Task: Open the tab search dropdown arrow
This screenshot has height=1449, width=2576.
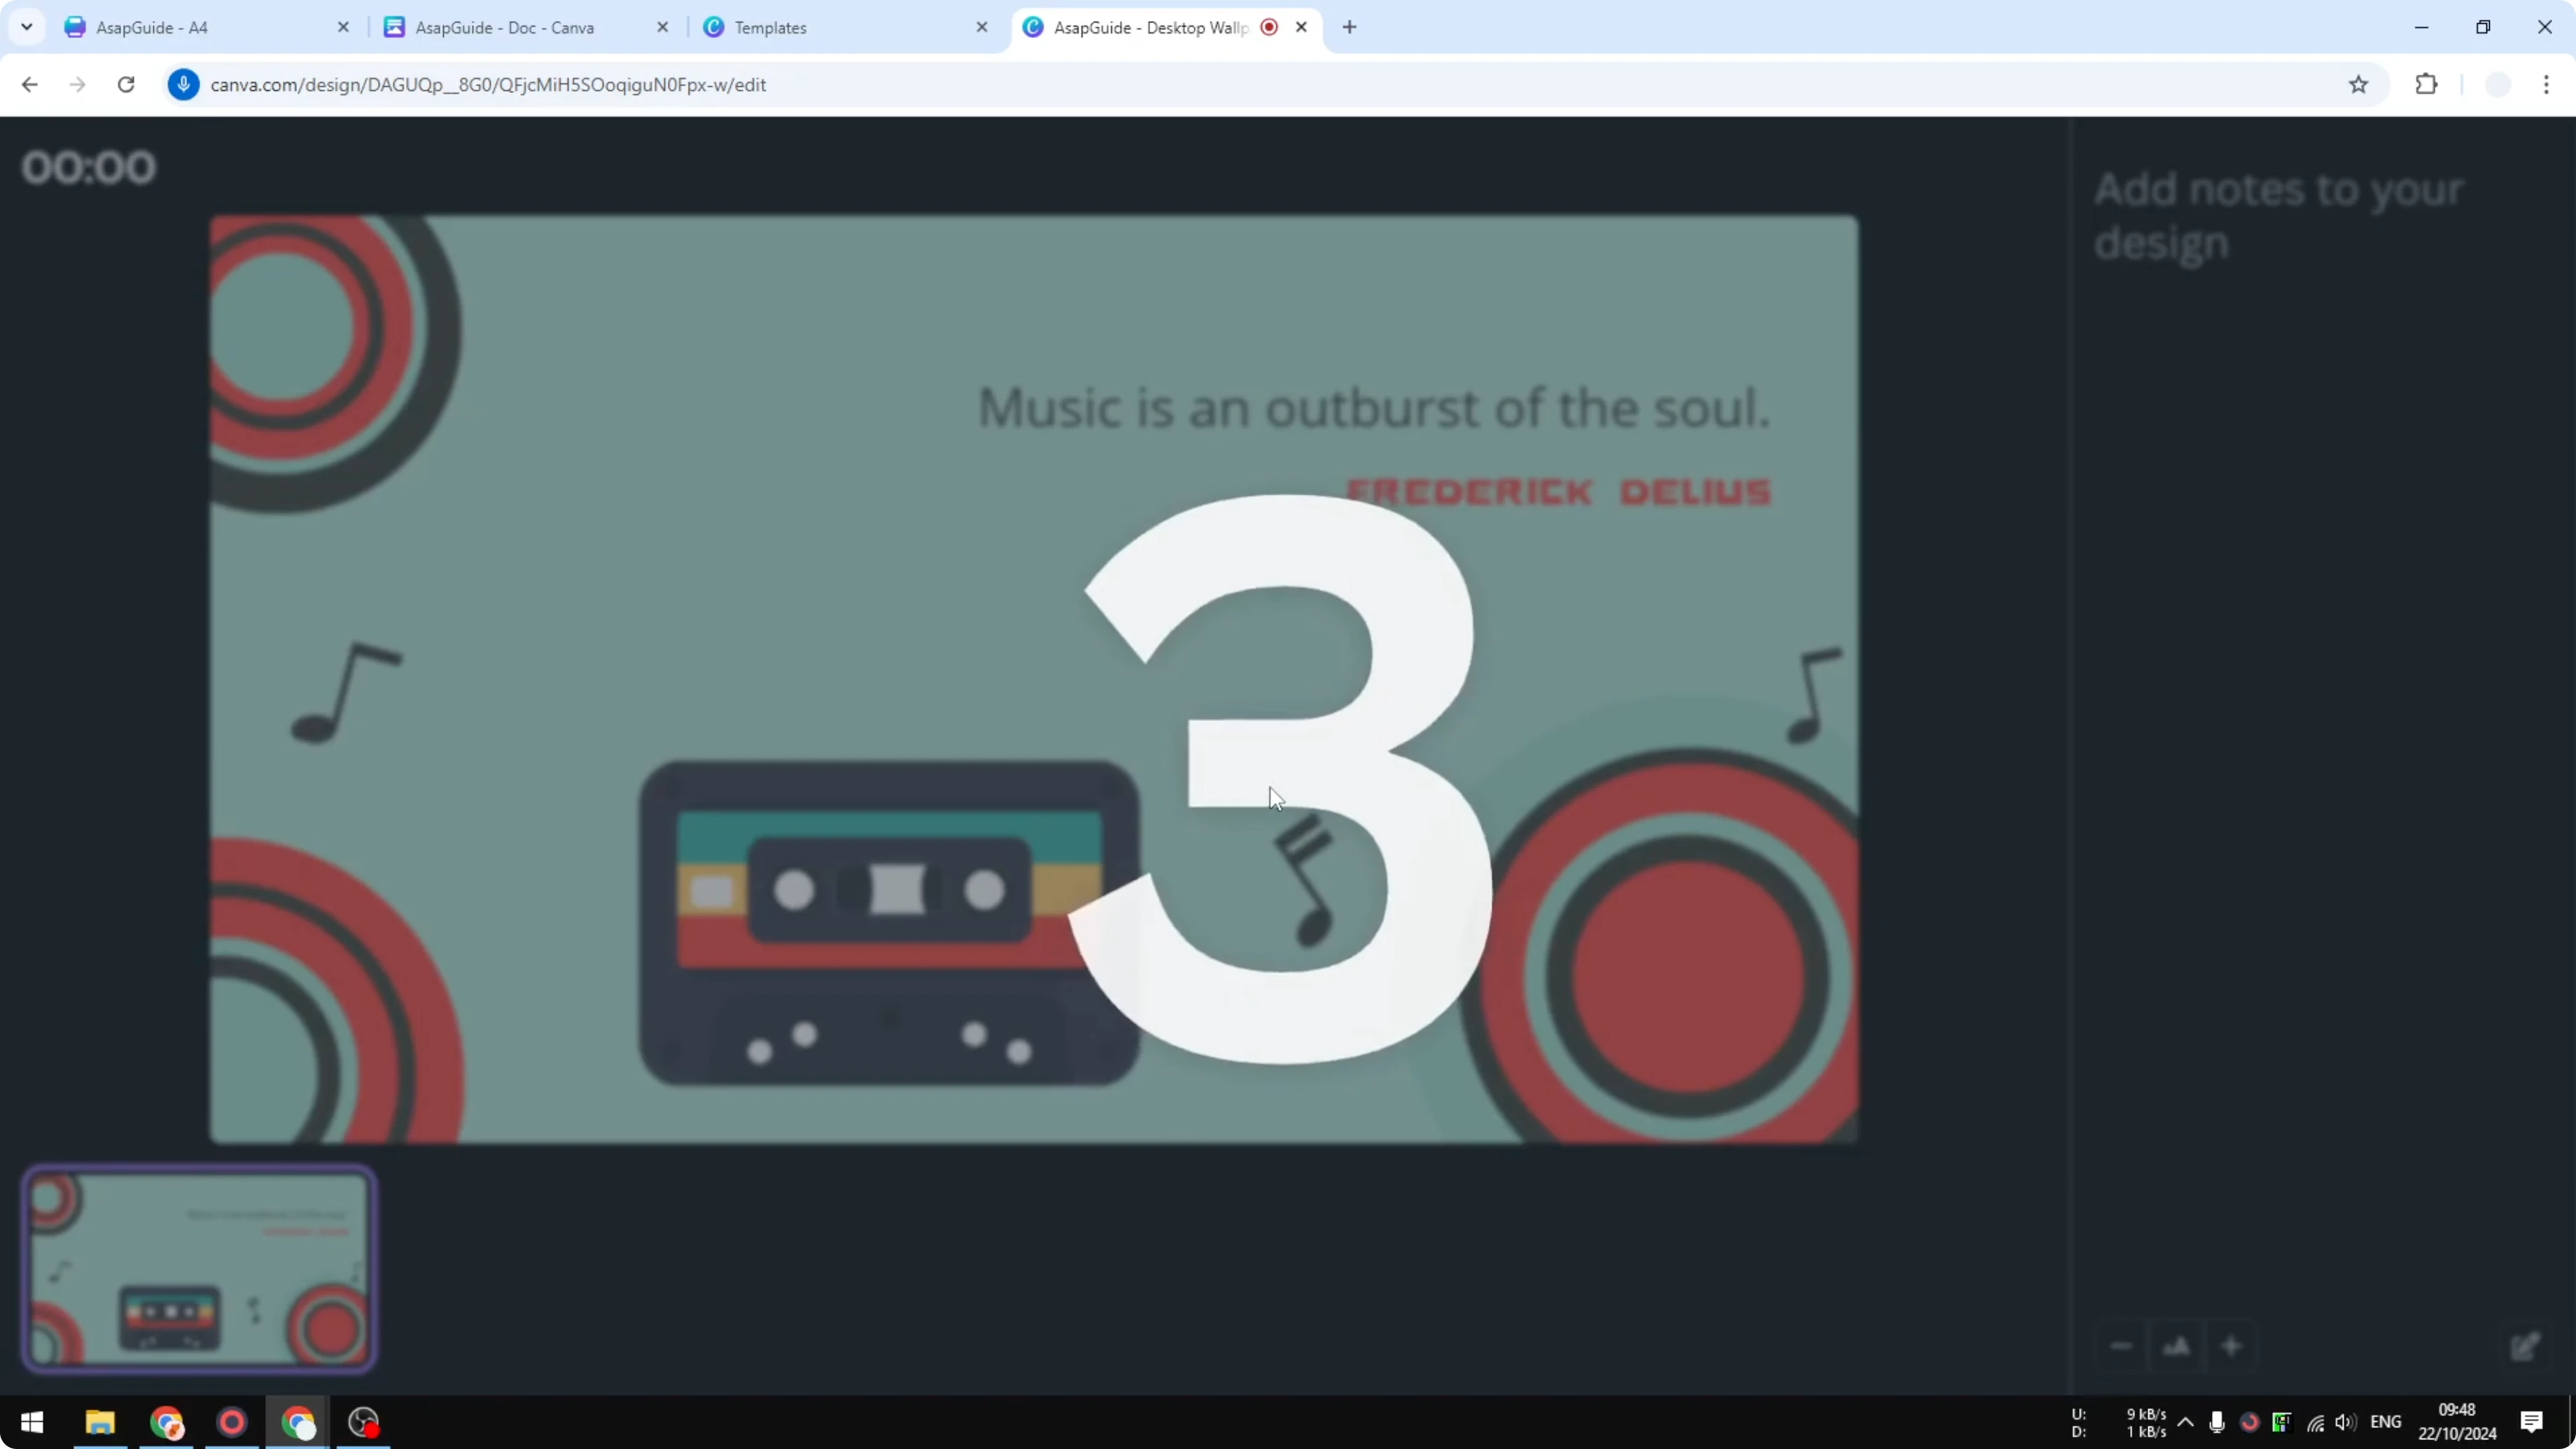Action: click(27, 27)
